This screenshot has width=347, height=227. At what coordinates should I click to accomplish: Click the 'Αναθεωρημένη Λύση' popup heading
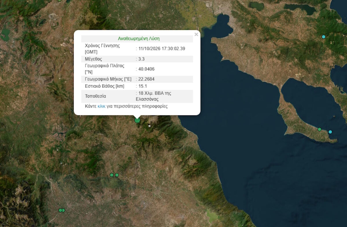pos(139,39)
